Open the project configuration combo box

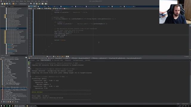point(24,4)
